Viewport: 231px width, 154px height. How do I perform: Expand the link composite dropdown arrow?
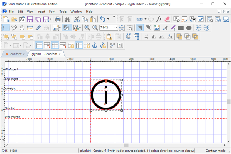click(145, 19)
